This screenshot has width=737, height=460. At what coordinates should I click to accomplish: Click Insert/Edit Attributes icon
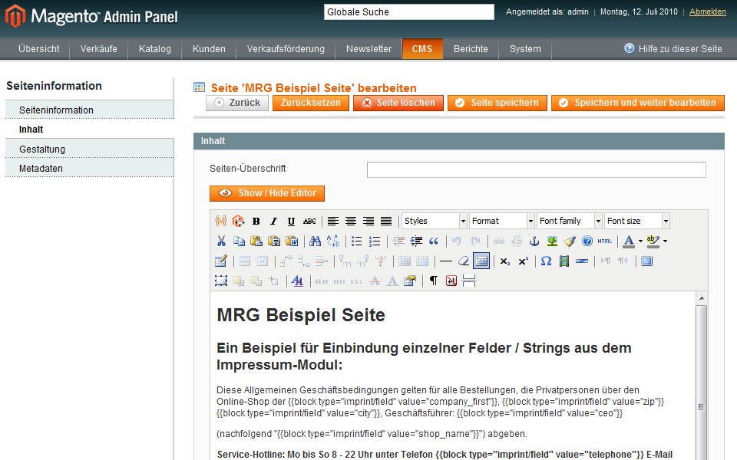pos(410,281)
